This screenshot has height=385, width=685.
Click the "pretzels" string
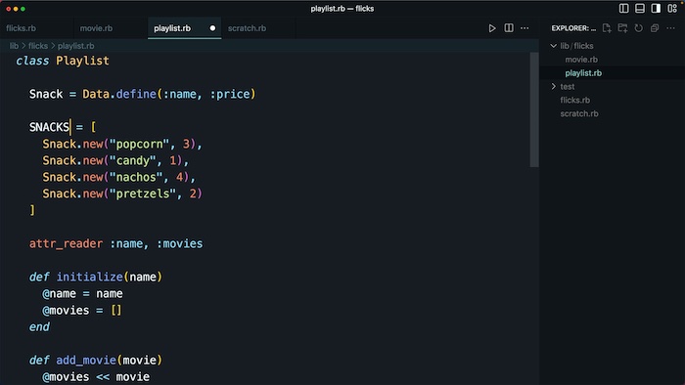coord(143,193)
